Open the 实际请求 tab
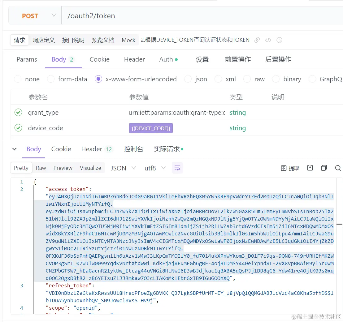This screenshot has height=322, width=343. tap(168, 149)
